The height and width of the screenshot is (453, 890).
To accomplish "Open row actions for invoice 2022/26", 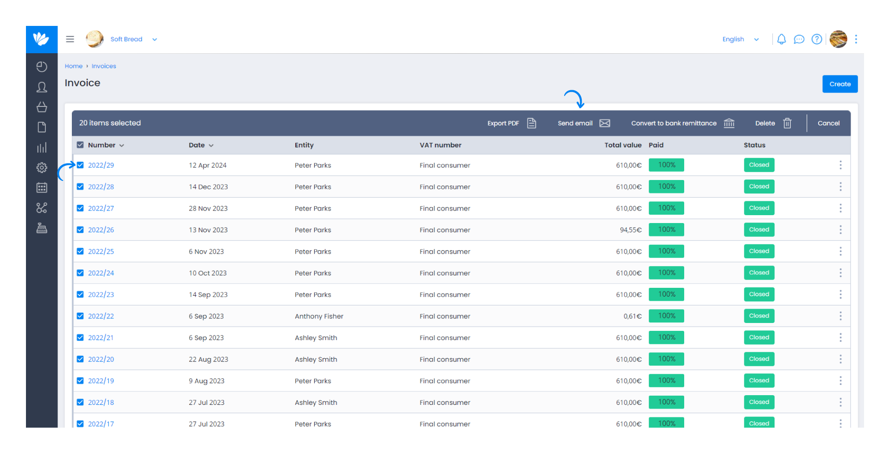I will pyautogui.click(x=840, y=230).
